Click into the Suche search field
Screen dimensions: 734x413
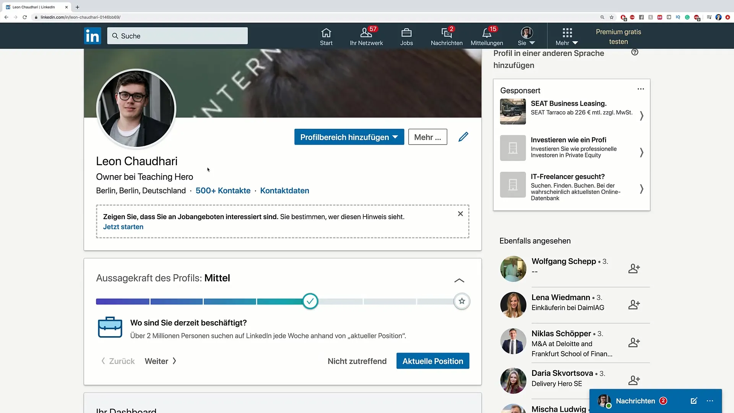point(177,36)
